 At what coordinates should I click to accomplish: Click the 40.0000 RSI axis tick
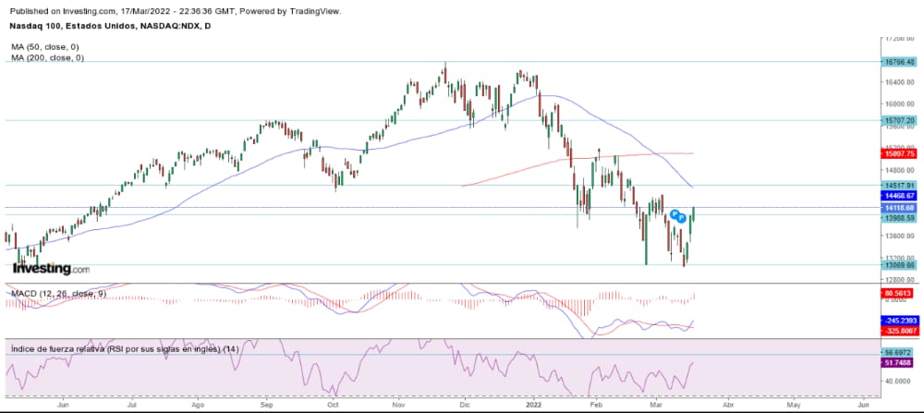coord(899,382)
